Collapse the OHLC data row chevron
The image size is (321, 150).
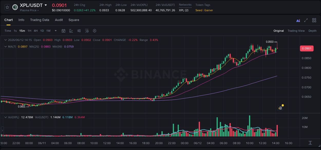point(6,40)
